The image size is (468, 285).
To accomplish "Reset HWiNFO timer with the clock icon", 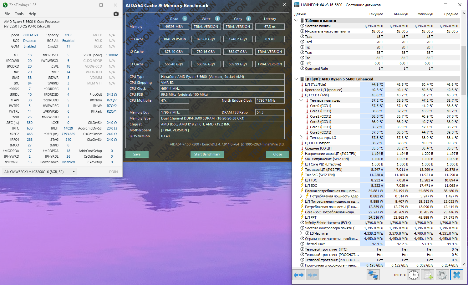I will point(414,275).
